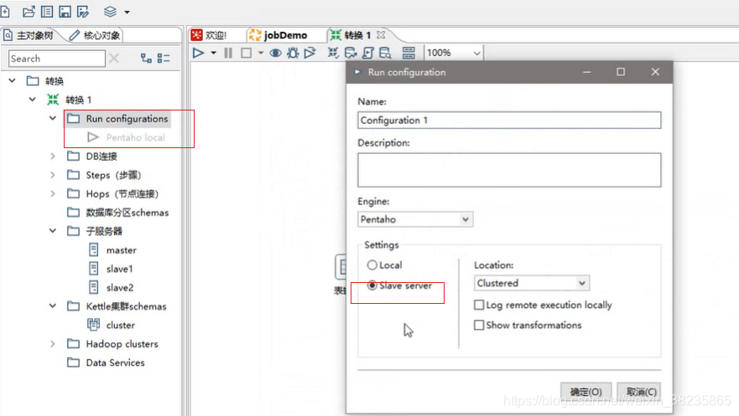
Task: Open the Engine dropdown showing Pentaho
Action: (x=415, y=219)
